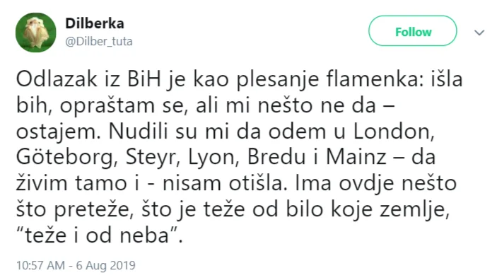The image size is (497, 280).
Task: Open the 10:57 AM timestamp permalink
Action: [x=40, y=265]
